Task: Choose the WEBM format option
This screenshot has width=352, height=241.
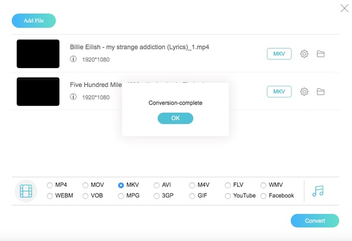Action: (50, 196)
